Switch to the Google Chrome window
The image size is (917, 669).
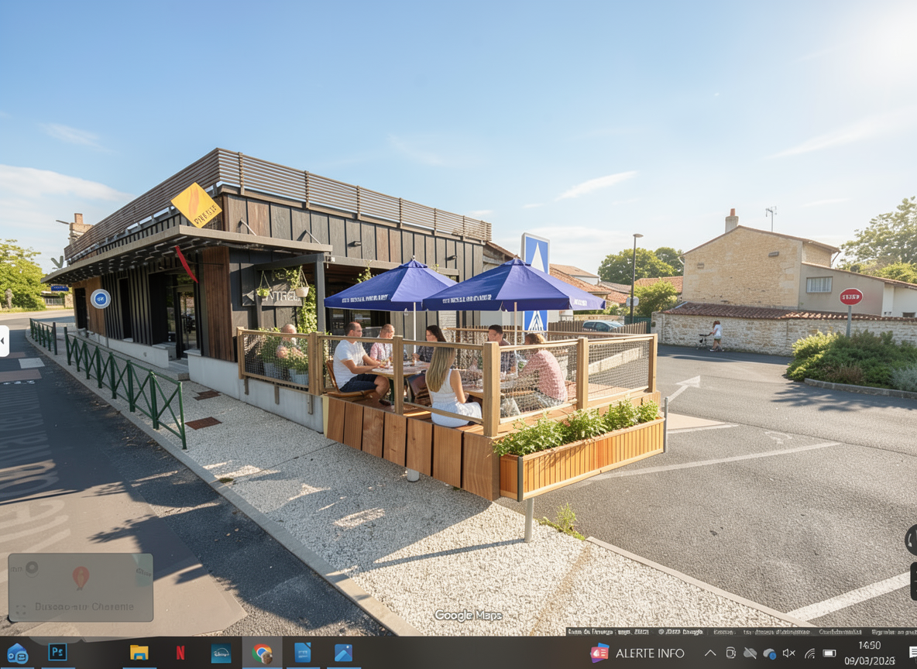(x=262, y=653)
